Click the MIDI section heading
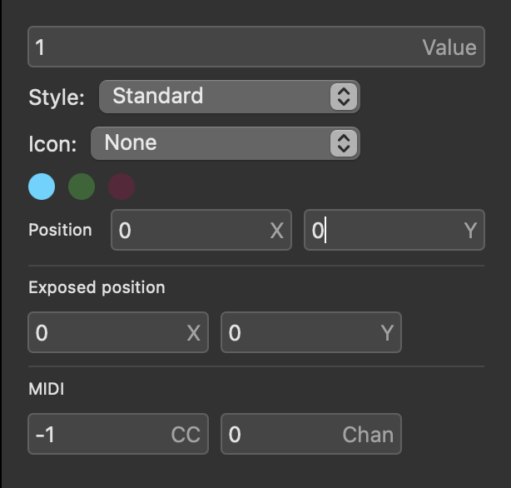The image size is (511, 488). (47, 389)
